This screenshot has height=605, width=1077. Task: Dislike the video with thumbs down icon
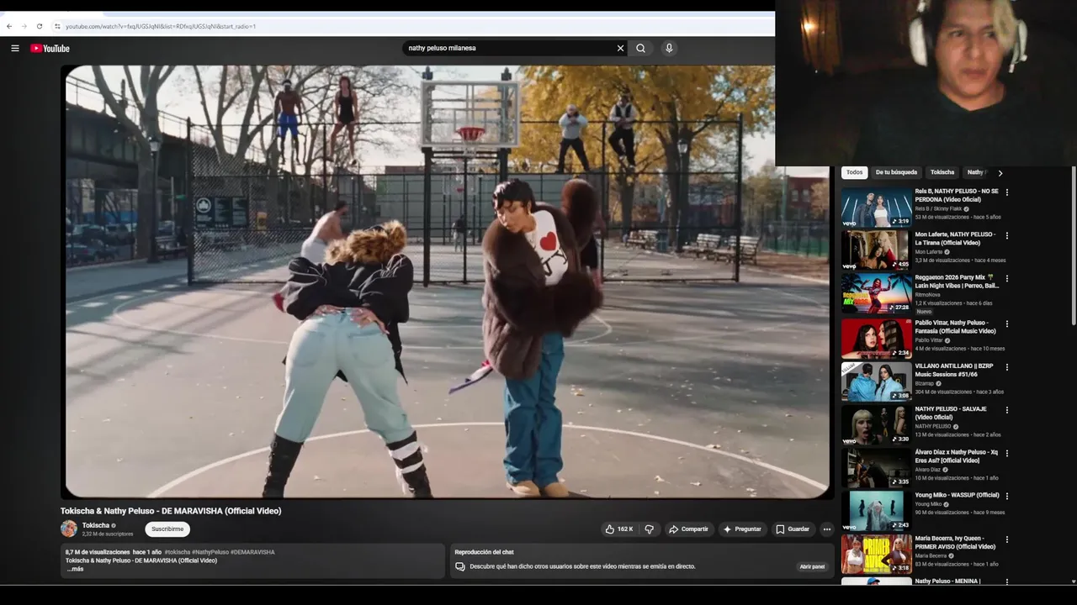(x=649, y=529)
